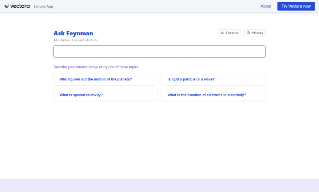Screen dimensions: 319x192
Task: Select 'What is the function of electrons' topic
Action: 214,95
